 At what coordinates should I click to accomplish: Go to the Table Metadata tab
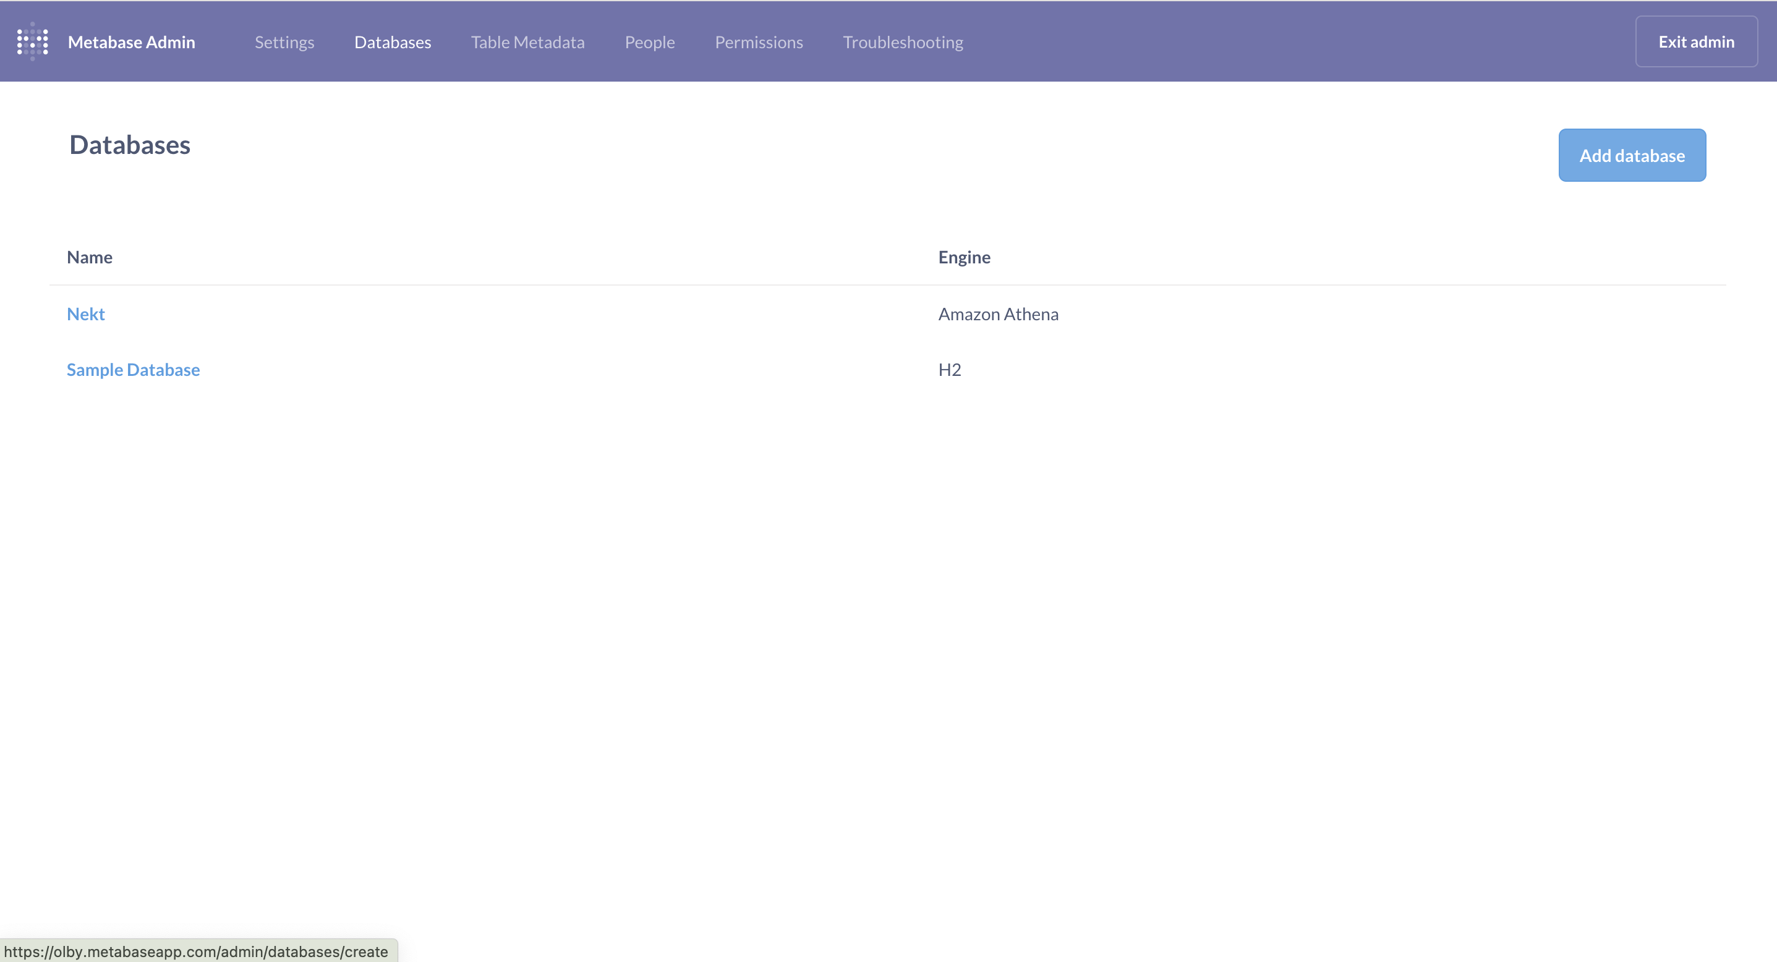tap(527, 42)
